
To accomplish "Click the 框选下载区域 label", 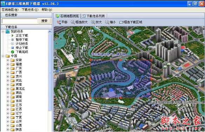I will coord(133,22).
